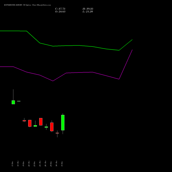Click the KOTAKBANK chart title text
172x172 pixels.
click(28, 5)
